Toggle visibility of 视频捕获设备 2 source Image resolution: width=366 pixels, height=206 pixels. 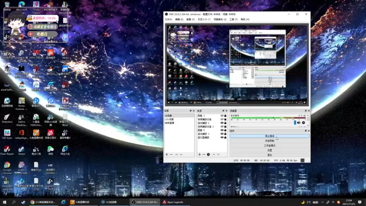click(x=222, y=127)
